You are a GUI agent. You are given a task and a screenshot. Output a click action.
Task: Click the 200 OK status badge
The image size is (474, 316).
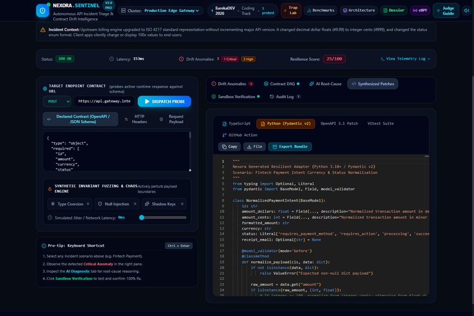pyautogui.click(x=65, y=59)
